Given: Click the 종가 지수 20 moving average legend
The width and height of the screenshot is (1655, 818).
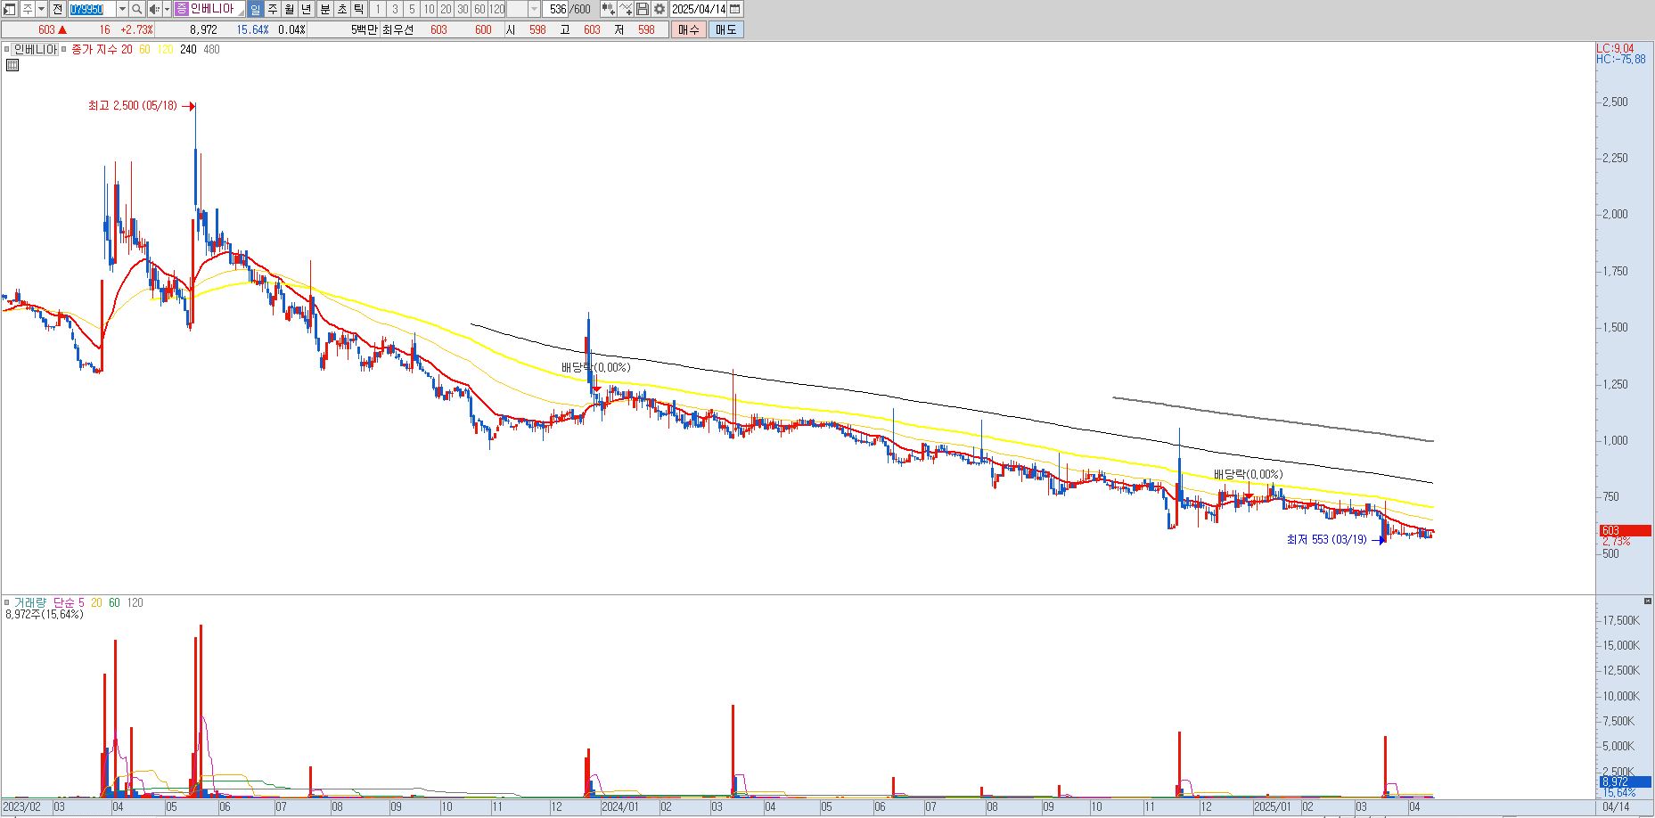Looking at the screenshot, I should (x=102, y=50).
